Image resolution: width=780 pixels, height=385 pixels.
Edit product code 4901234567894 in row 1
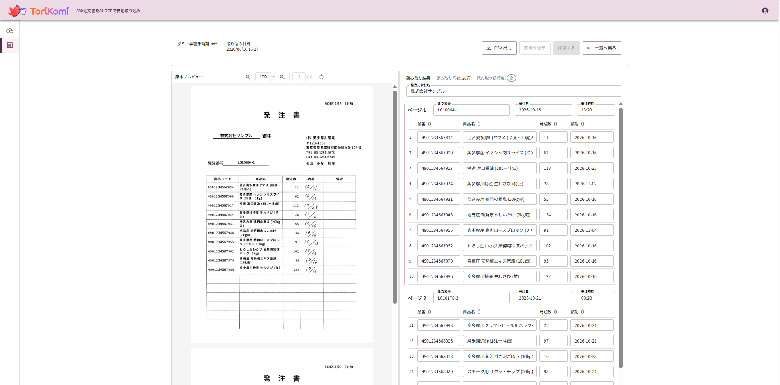pos(439,138)
